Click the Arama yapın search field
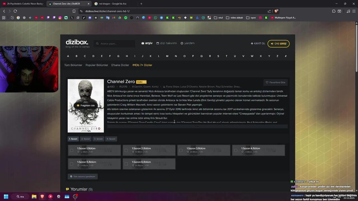This screenshot has height=201, width=358. (x=115, y=44)
